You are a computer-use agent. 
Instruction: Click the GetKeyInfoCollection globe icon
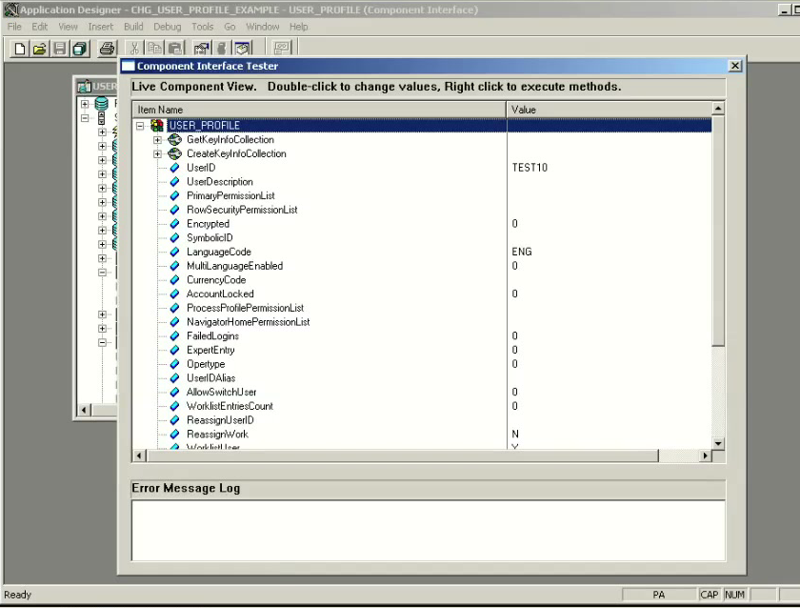[175, 139]
